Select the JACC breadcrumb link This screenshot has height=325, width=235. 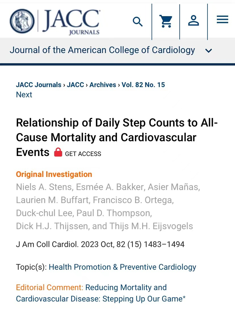(75, 85)
